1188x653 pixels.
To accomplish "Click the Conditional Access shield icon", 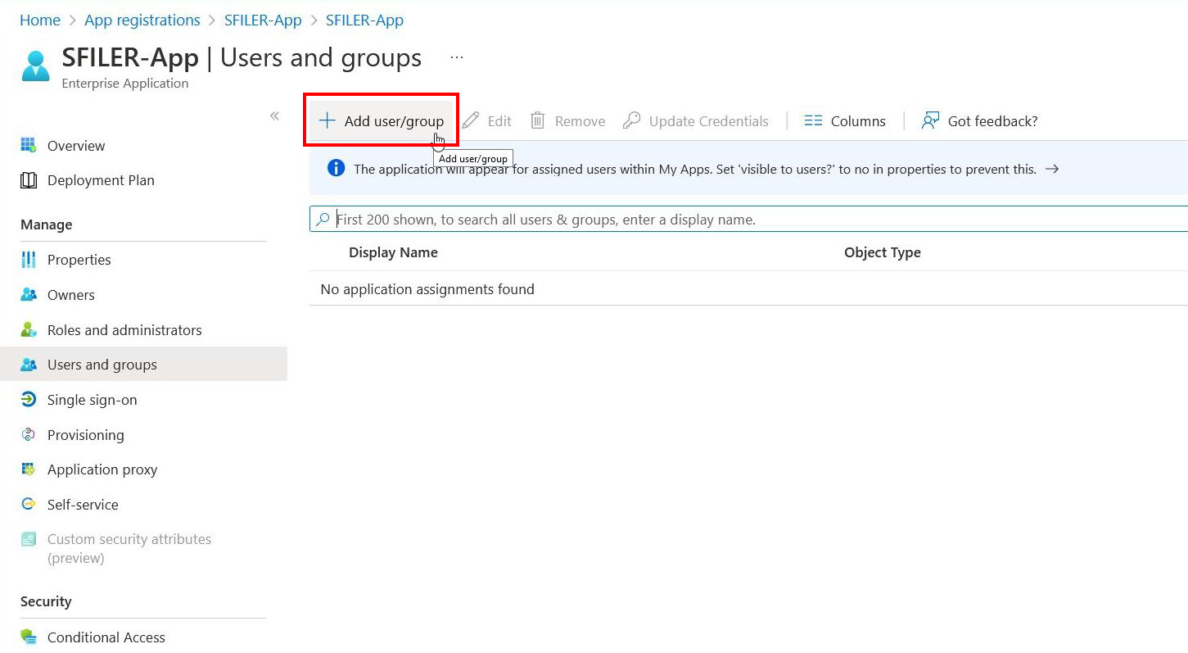I will click(29, 637).
